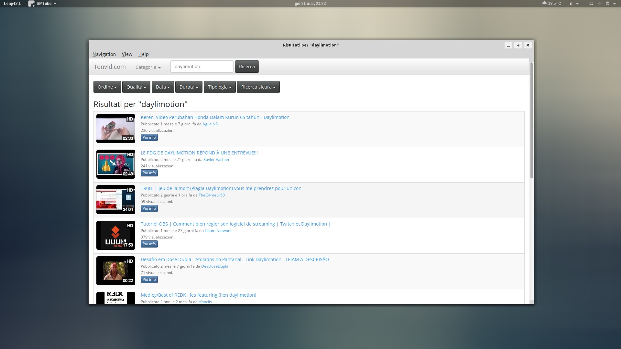Open the Navigation menu

point(104,54)
